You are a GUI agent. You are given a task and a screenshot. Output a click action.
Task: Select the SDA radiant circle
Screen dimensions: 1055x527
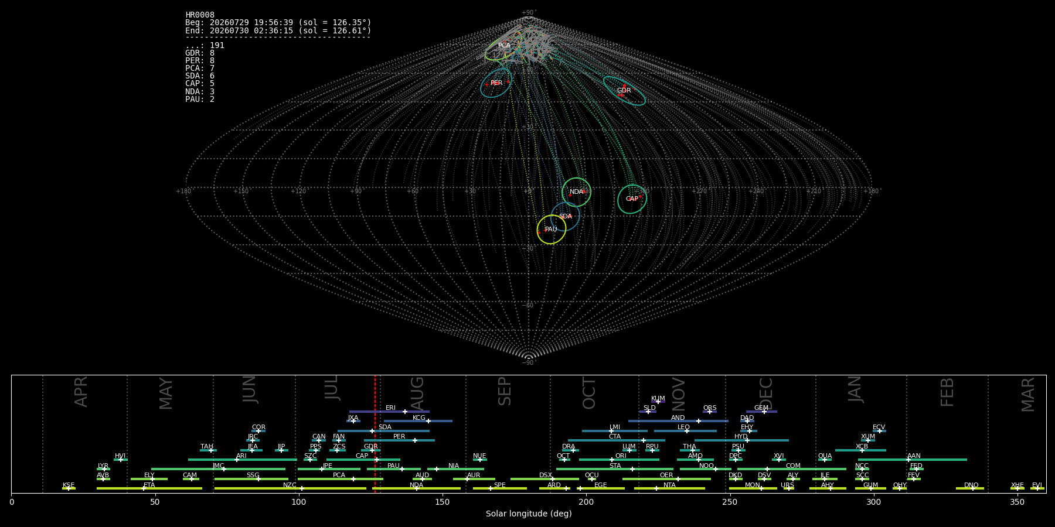(x=565, y=217)
